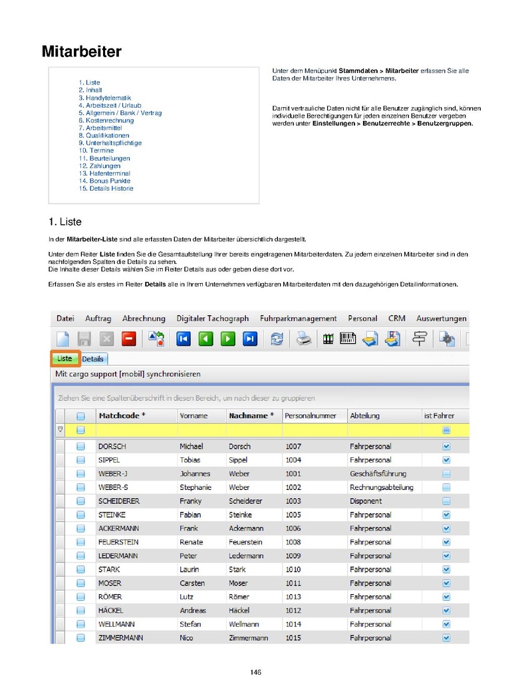Create a new record via the toolbar
532x688 pixels.
[x=62, y=338]
